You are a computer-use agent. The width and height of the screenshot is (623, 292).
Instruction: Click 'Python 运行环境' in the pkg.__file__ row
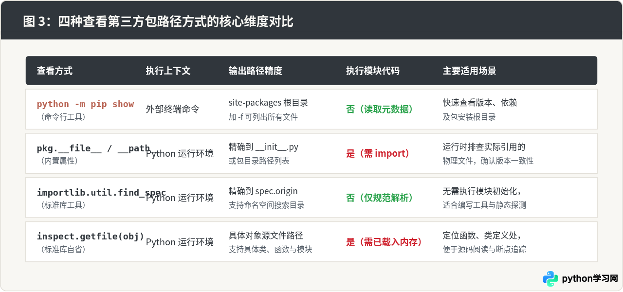tap(180, 154)
